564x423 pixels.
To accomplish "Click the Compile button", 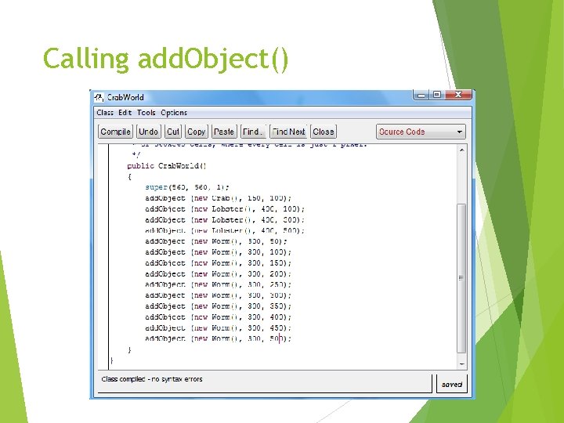I will (x=115, y=132).
